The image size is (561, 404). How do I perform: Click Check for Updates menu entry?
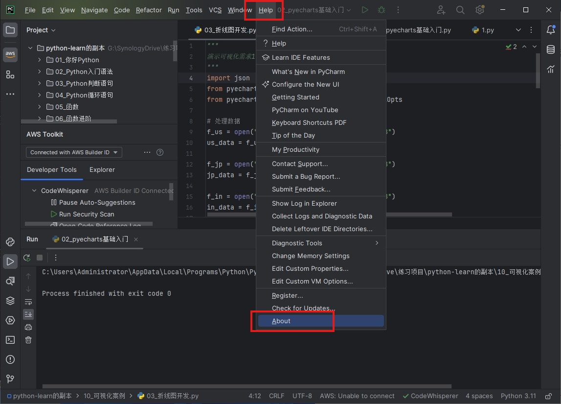tap(301, 308)
